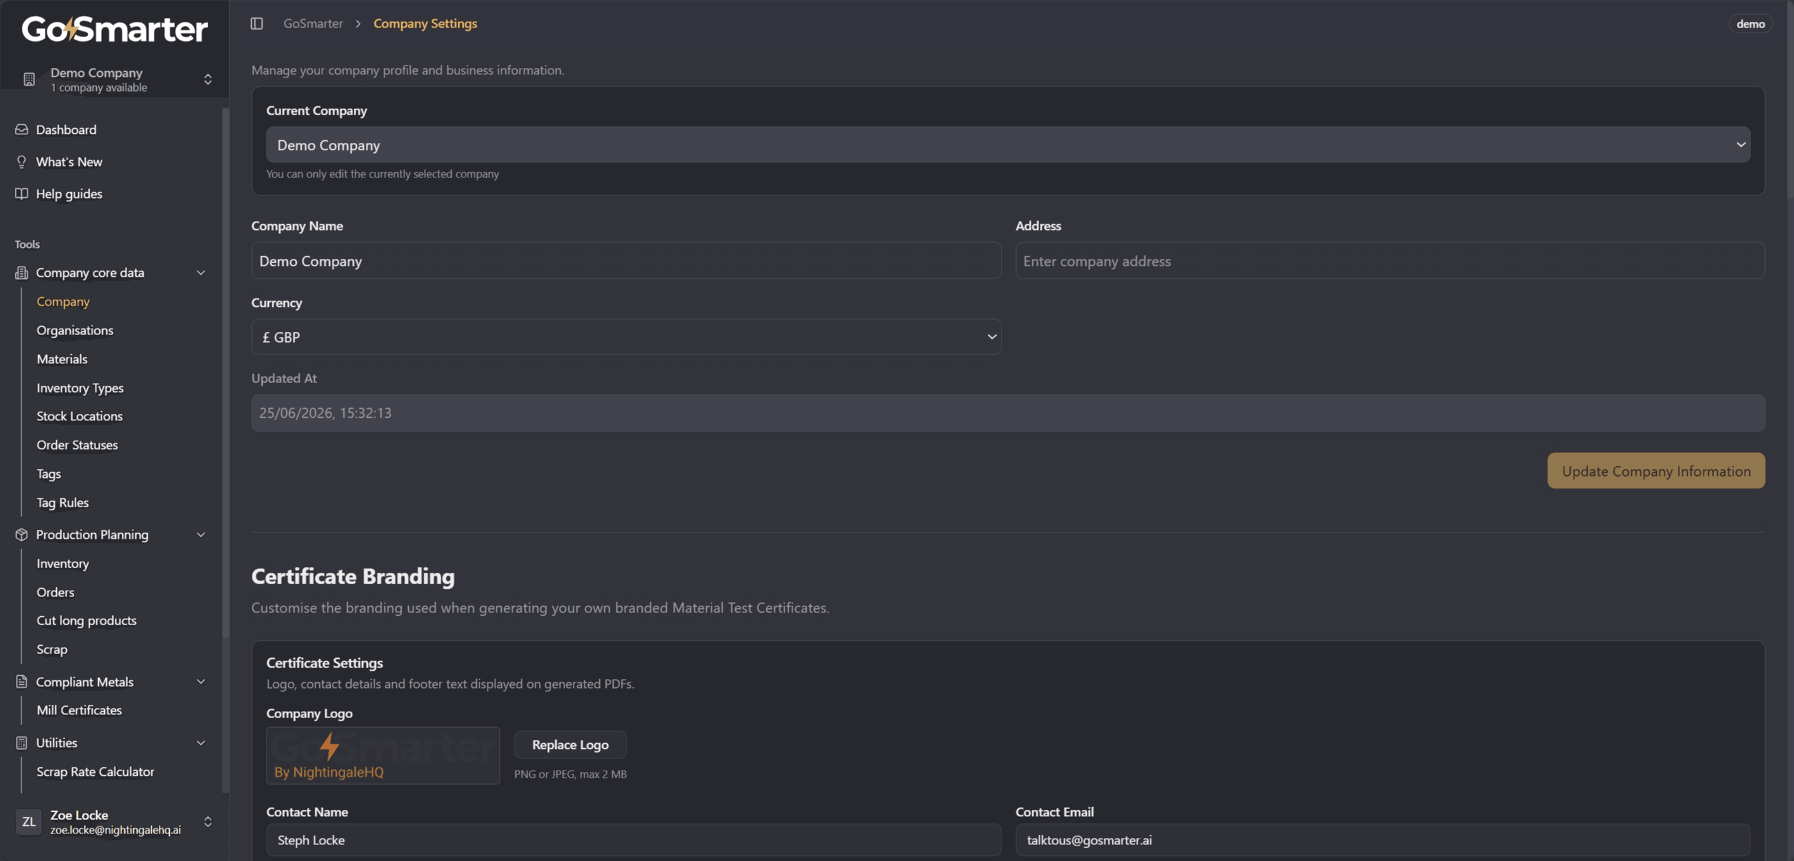Collapse the Compliant Metals section

coord(201,681)
